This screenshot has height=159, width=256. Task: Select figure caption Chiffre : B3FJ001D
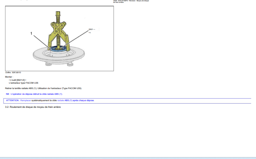[13, 73]
